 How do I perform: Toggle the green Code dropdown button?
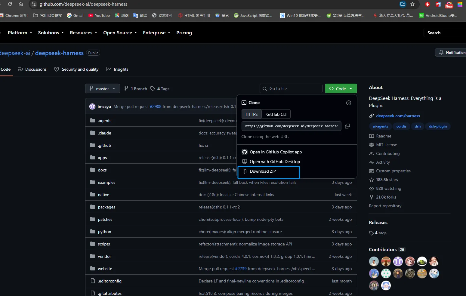coord(341,89)
